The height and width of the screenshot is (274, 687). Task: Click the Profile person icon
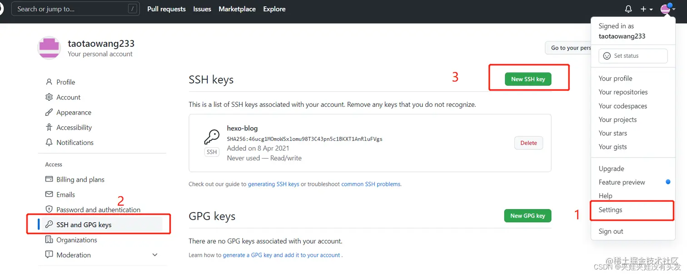(x=49, y=82)
